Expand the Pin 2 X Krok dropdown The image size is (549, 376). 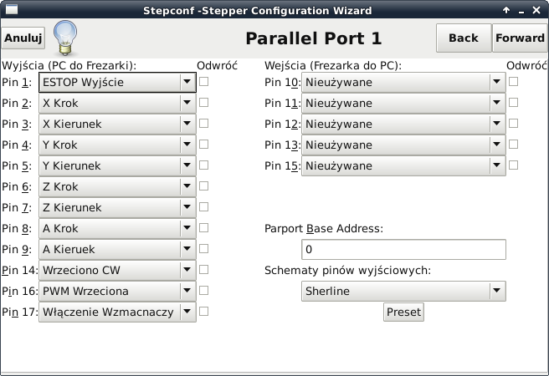point(117,103)
